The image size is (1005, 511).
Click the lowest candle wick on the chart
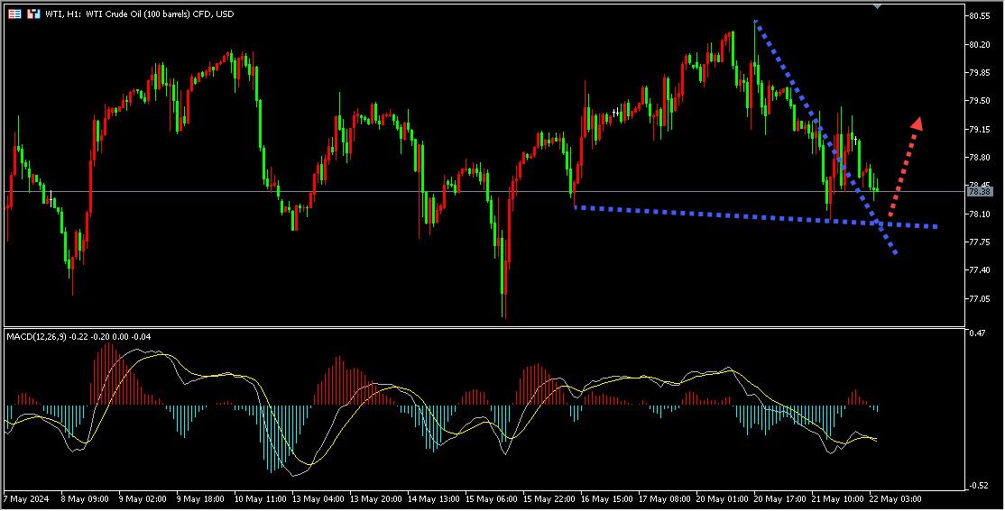tap(504, 313)
